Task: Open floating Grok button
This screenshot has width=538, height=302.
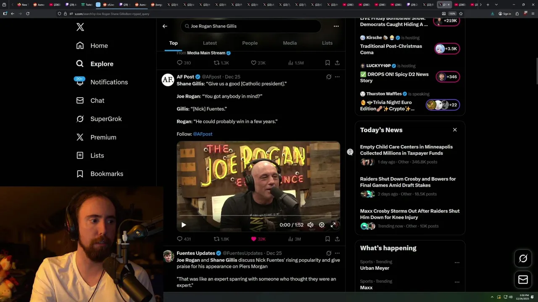Action: (523, 259)
